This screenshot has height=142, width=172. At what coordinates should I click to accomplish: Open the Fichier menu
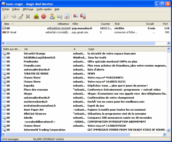click(x=6, y=9)
